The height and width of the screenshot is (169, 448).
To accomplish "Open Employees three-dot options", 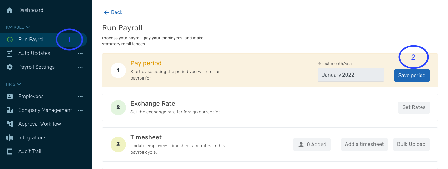I will pos(80,97).
